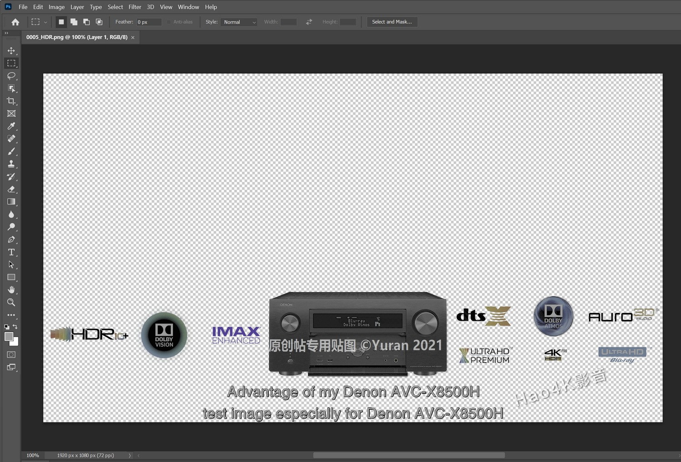Select the Path Selection tool

[11, 264]
